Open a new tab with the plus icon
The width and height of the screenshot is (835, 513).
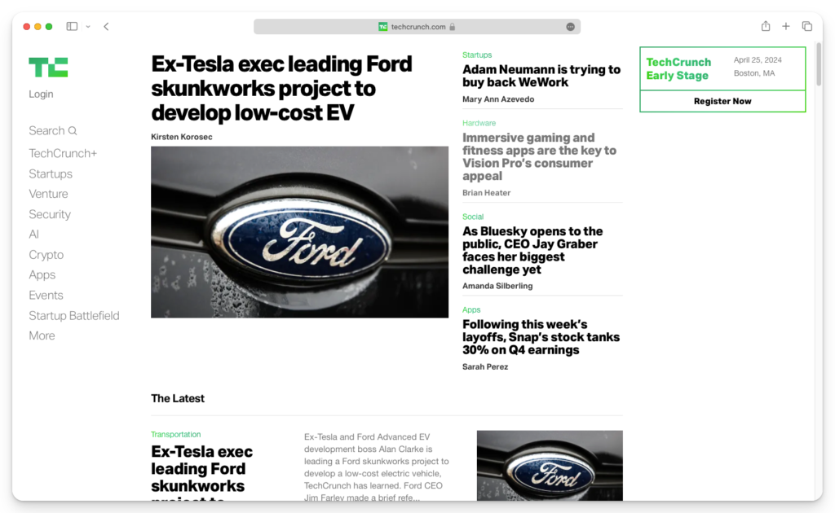(x=786, y=27)
